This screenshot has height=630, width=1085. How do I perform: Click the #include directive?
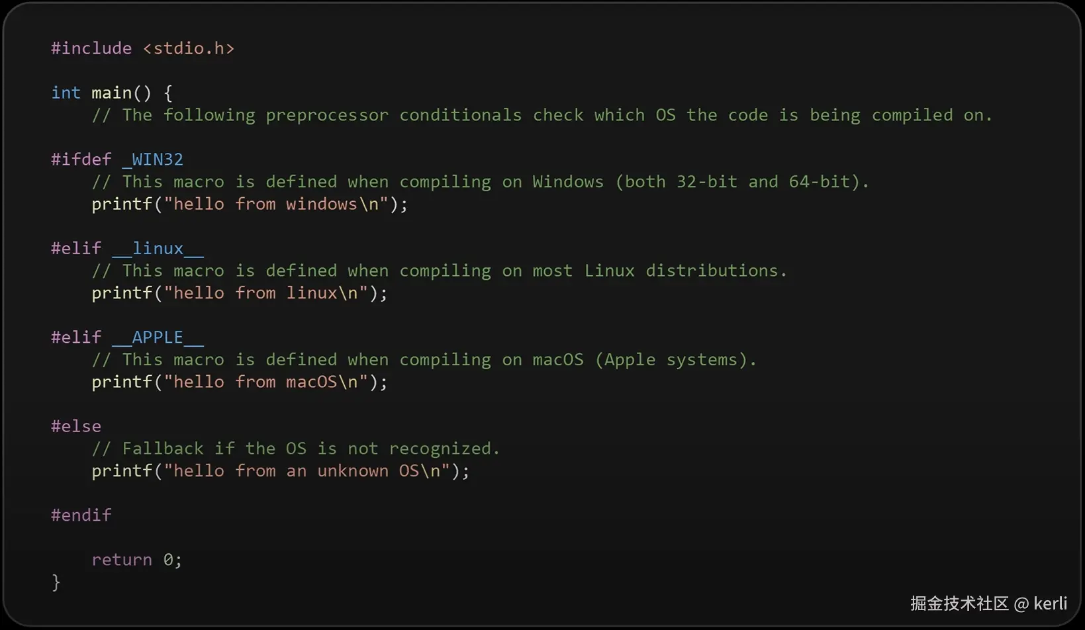click(91, 48)
